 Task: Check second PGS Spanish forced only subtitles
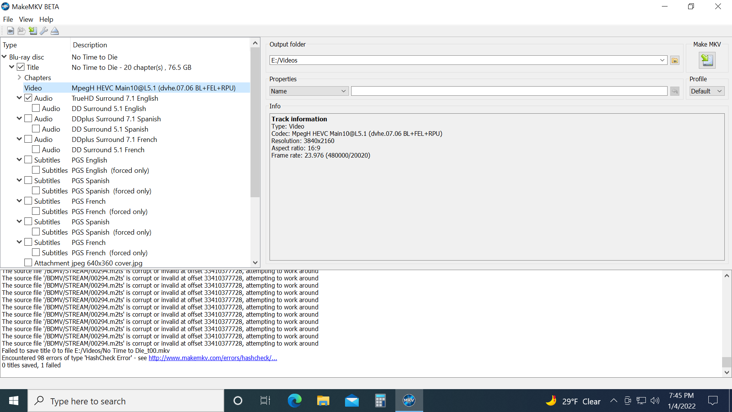(x=36, y=232)
